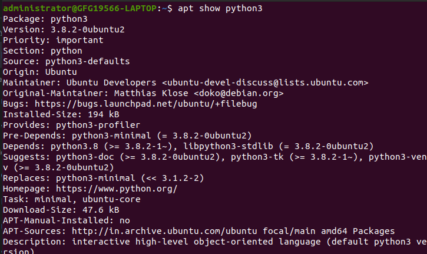Click the Version 3.8.2-0ubuntu2 value
This screenshot has height=254, width=427.
click(x=88, y=29)
